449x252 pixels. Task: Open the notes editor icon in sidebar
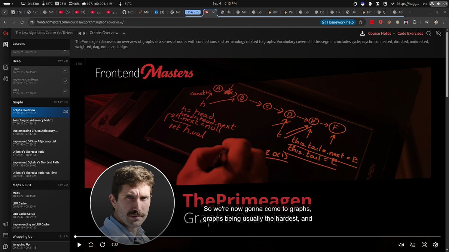pos(6,67)
